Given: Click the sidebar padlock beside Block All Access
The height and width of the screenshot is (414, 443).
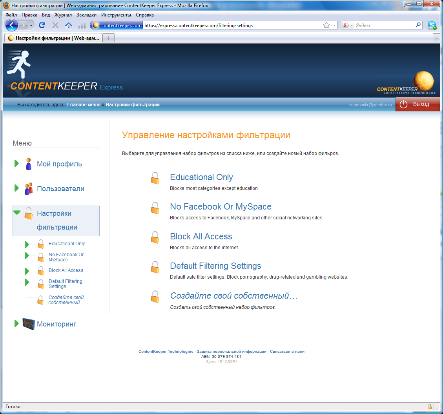Looking at the screenshot, I should click(x=41, y=271).
